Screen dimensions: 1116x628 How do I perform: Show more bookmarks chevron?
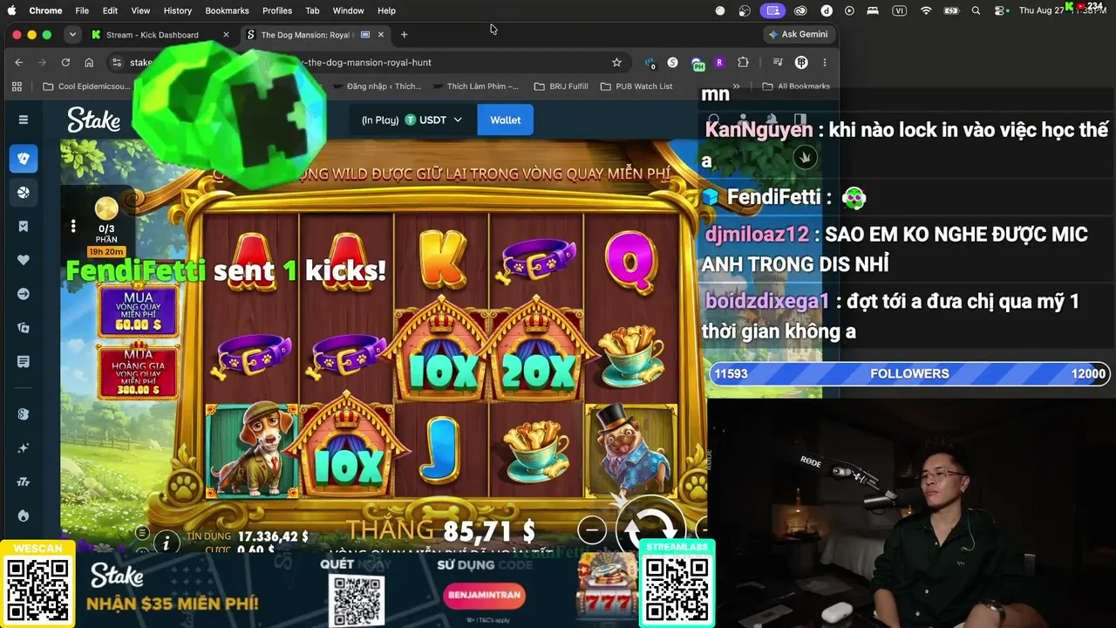click(x=737, y=86)
